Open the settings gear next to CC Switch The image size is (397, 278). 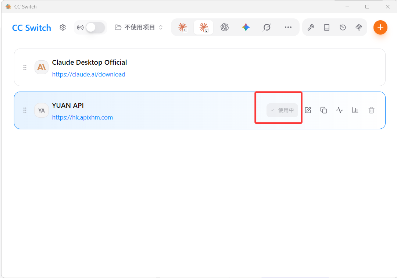62,27
